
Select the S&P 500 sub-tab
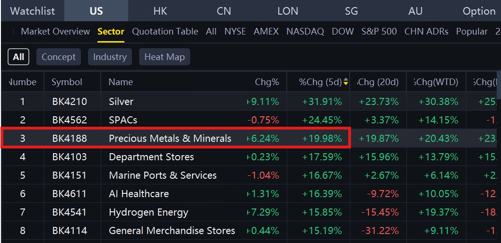pyautogui.click(x=379, y=32)
